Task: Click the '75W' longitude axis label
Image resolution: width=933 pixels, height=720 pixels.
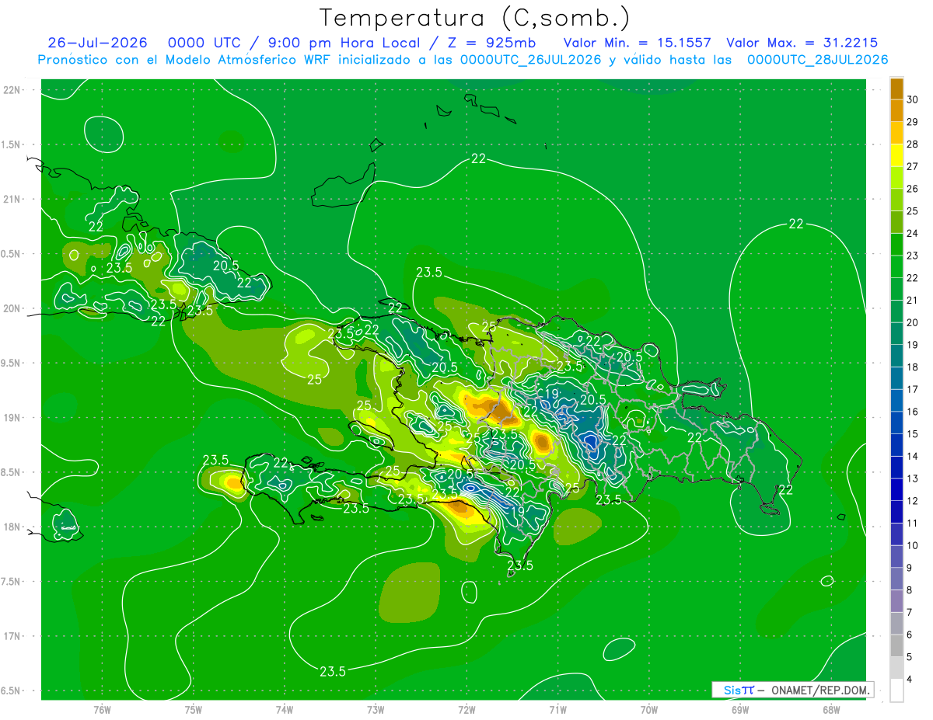Action: coord(194,709)
